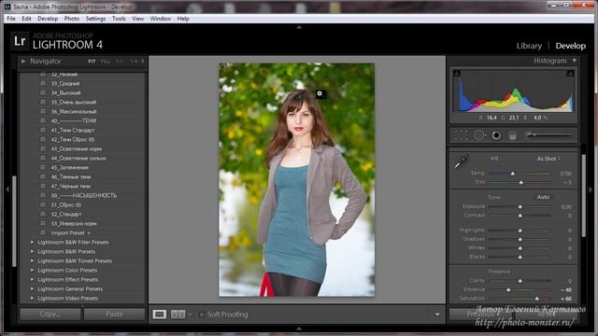Apply Auto tone adjustment
The image size is (598, 336).
tap(543, 197)
